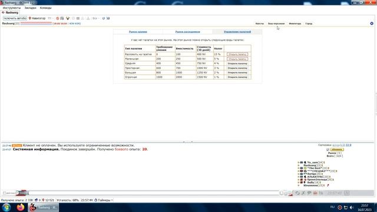Open the Закладки menu

30,8
